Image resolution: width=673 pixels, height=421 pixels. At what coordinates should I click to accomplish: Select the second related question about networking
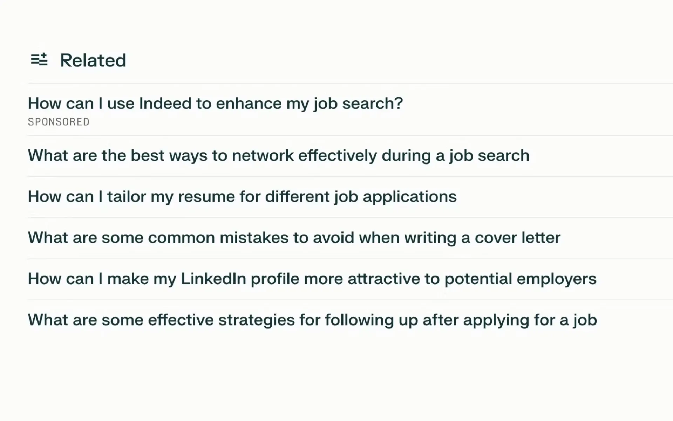(279, 156)
